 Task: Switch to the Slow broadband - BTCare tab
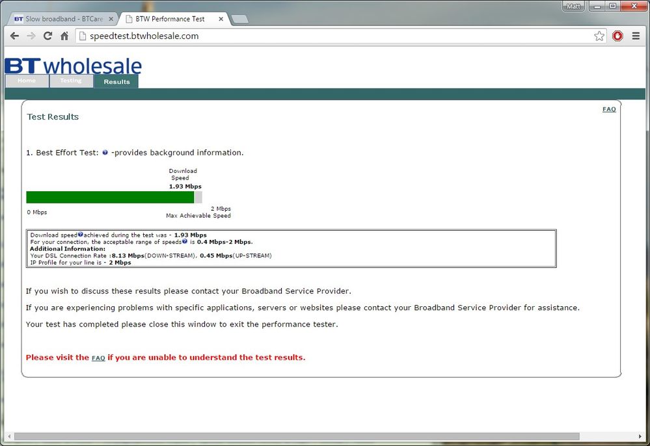[64, 19]
